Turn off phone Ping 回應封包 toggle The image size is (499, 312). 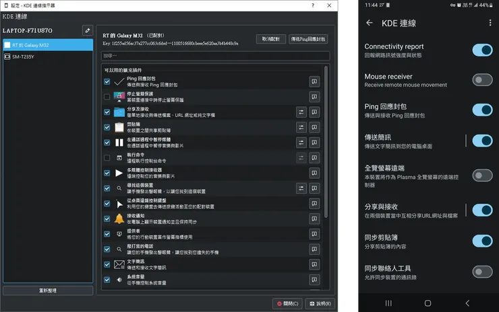[482, 110]
